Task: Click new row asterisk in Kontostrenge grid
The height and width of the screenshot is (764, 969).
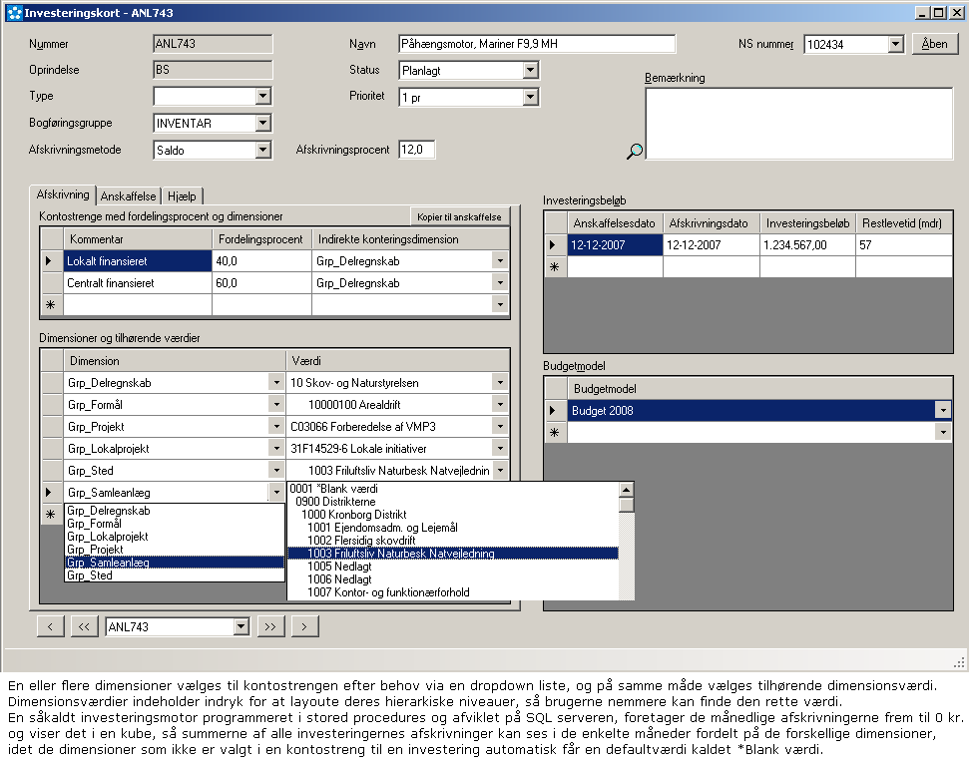Action: coord(52,304)
